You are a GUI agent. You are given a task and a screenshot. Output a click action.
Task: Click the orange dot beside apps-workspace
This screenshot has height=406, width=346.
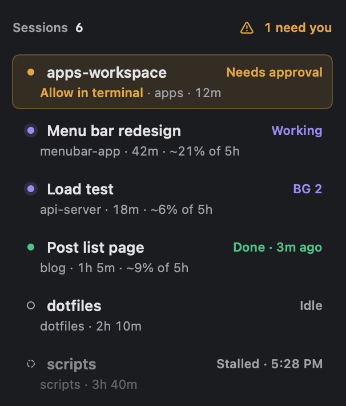click(x=31, y=72)
